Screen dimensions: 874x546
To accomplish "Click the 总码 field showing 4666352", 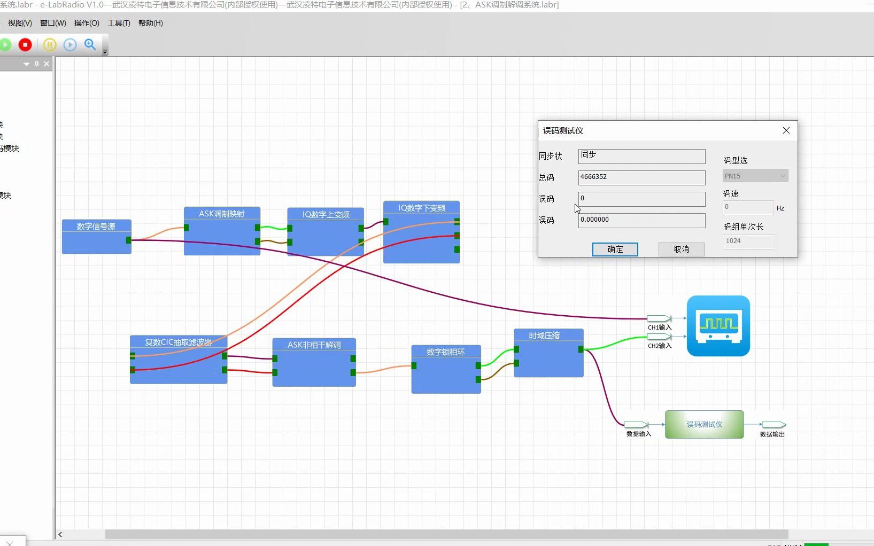I will [641, 177].
